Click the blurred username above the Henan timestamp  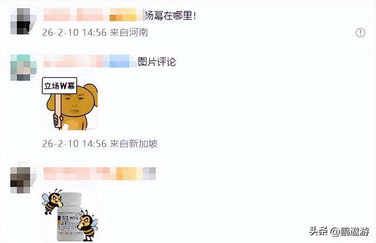(x=94, y=15)
